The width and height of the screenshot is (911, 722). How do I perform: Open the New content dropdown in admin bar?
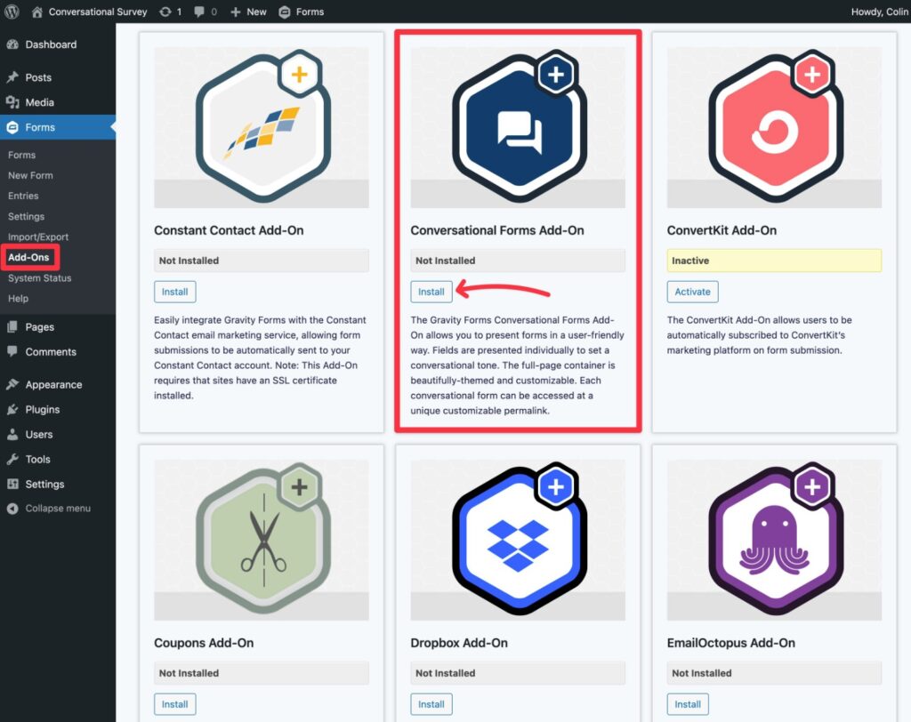click(x=248, y=12)
